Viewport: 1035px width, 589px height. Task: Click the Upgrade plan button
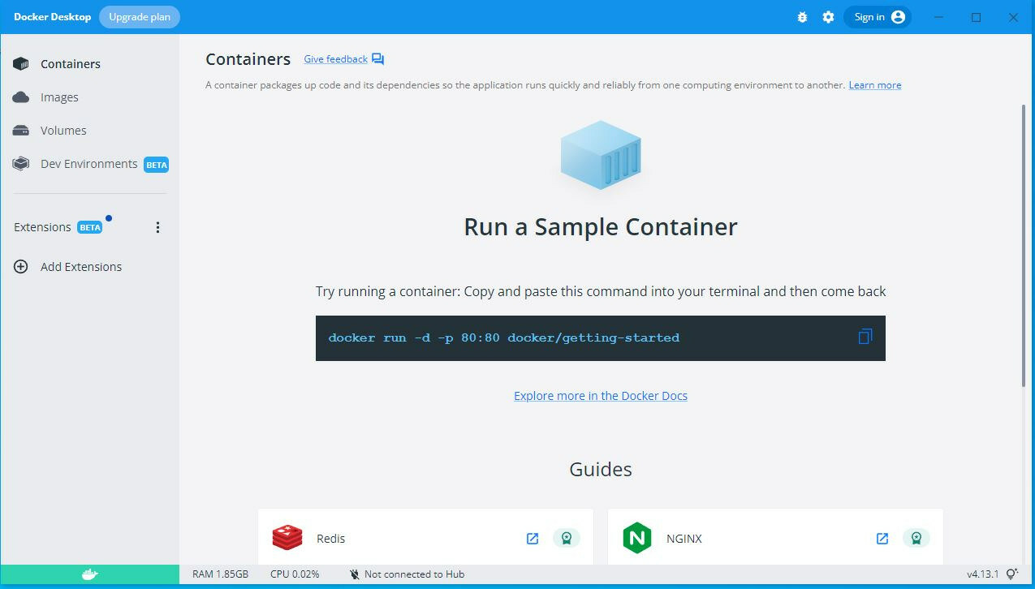coord(140,17)
